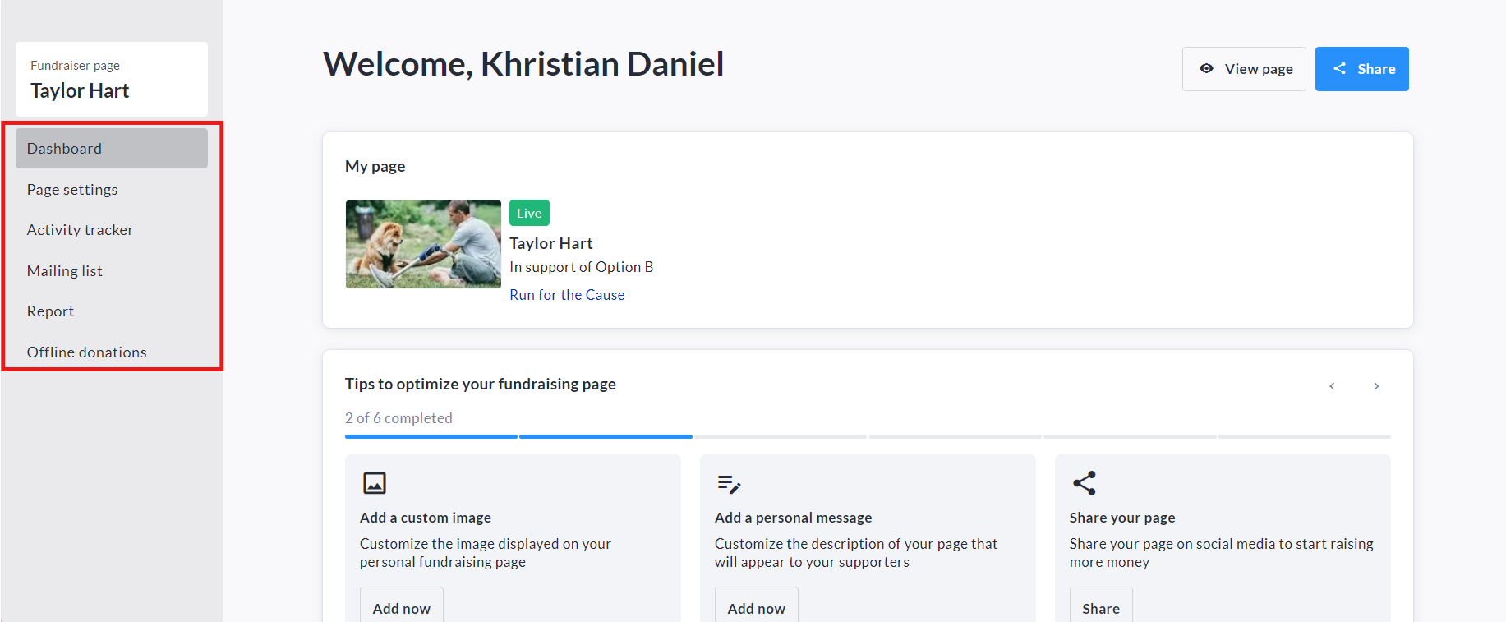
Task: Click the personal message edit icon
Action: pos(729,484)
